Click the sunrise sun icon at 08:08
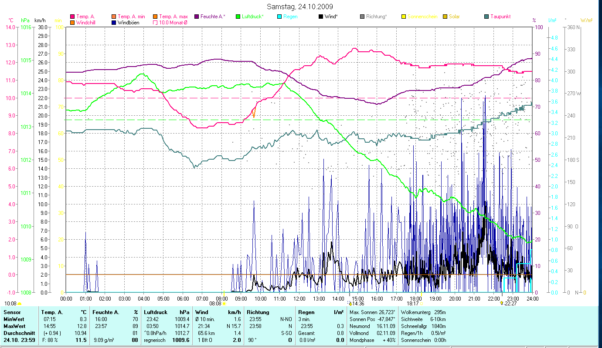 coord(224,304)
